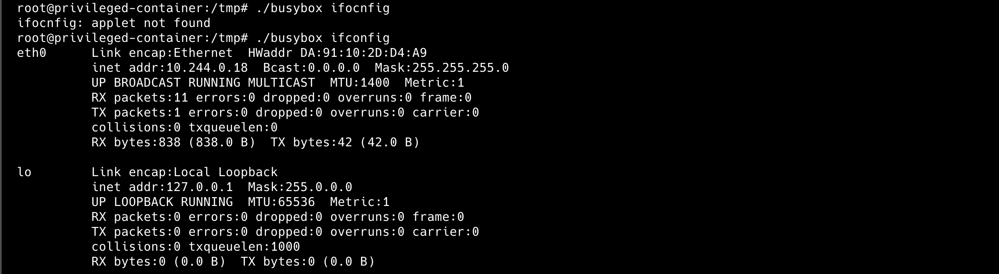Click the Bcast:0.0.0.0 text
Image resolution: width=999 pixels, height=274 pixels.
pos(311,68)
